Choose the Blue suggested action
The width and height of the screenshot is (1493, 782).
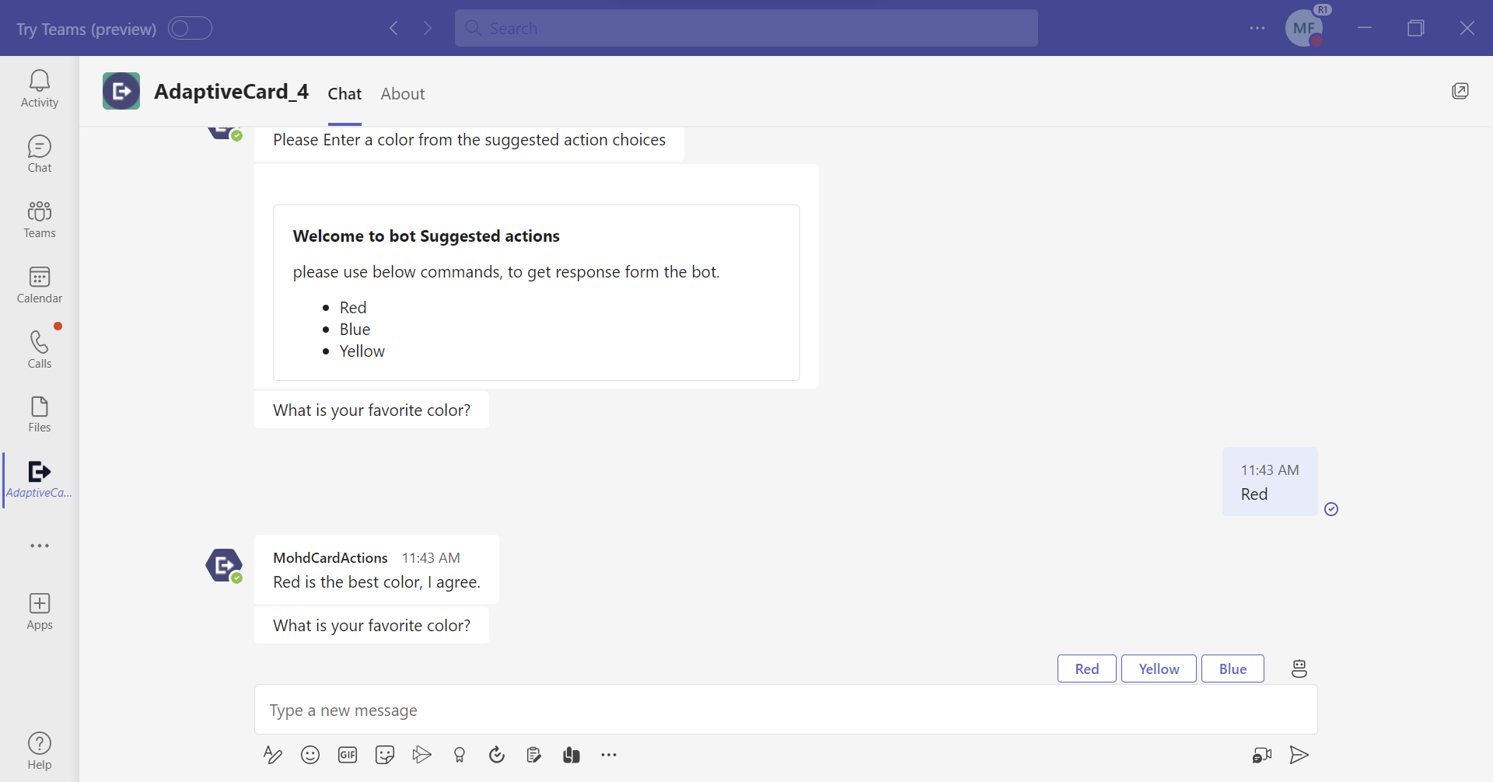1233,669
